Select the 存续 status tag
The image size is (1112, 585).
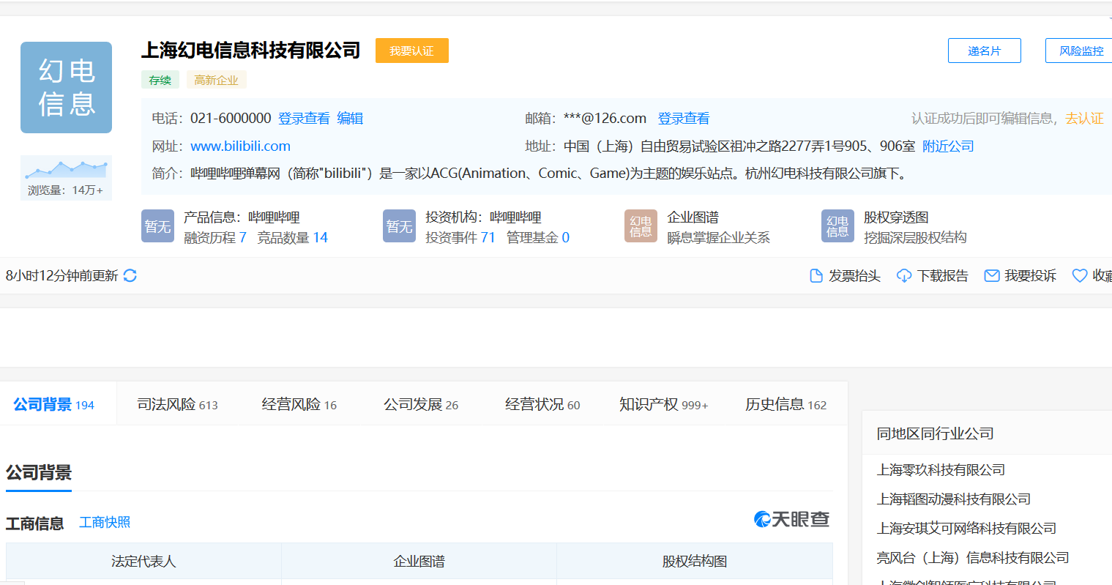point(160,80)
